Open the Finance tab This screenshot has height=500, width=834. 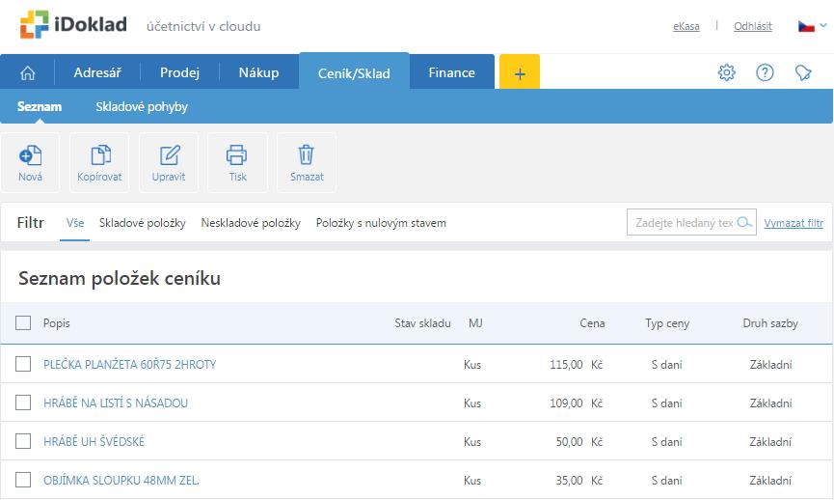point(451,72)
